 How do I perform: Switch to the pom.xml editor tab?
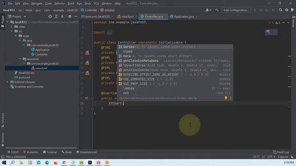click(x=97, y=17)
